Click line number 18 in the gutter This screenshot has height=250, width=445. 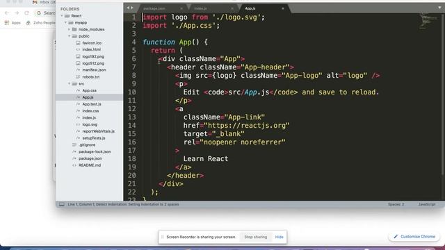coord(132,159)
